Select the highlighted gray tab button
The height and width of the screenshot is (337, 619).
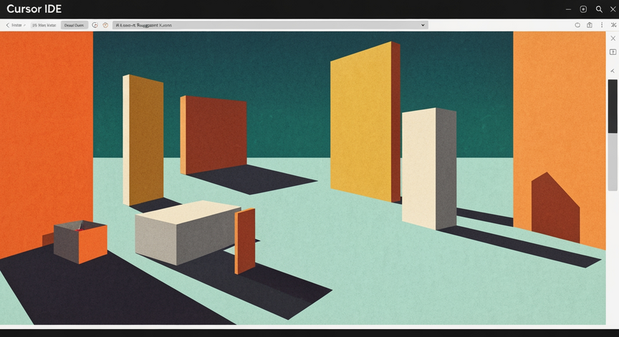(x=74, y=25)
